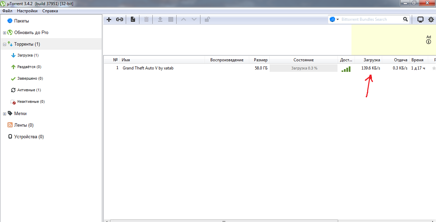Click the Ad info circle icon

[429, 42]
